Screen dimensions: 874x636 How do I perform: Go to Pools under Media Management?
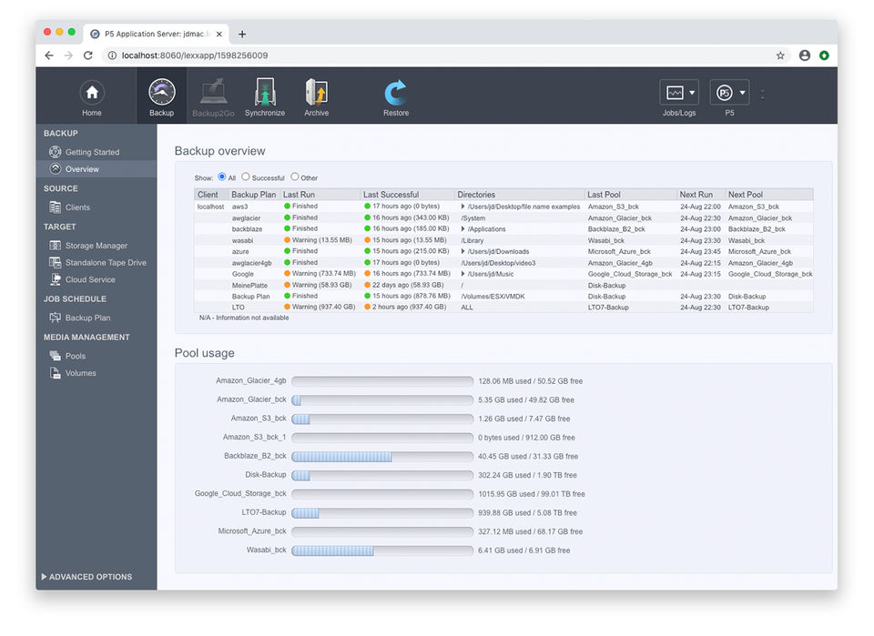tap(76, 356)
